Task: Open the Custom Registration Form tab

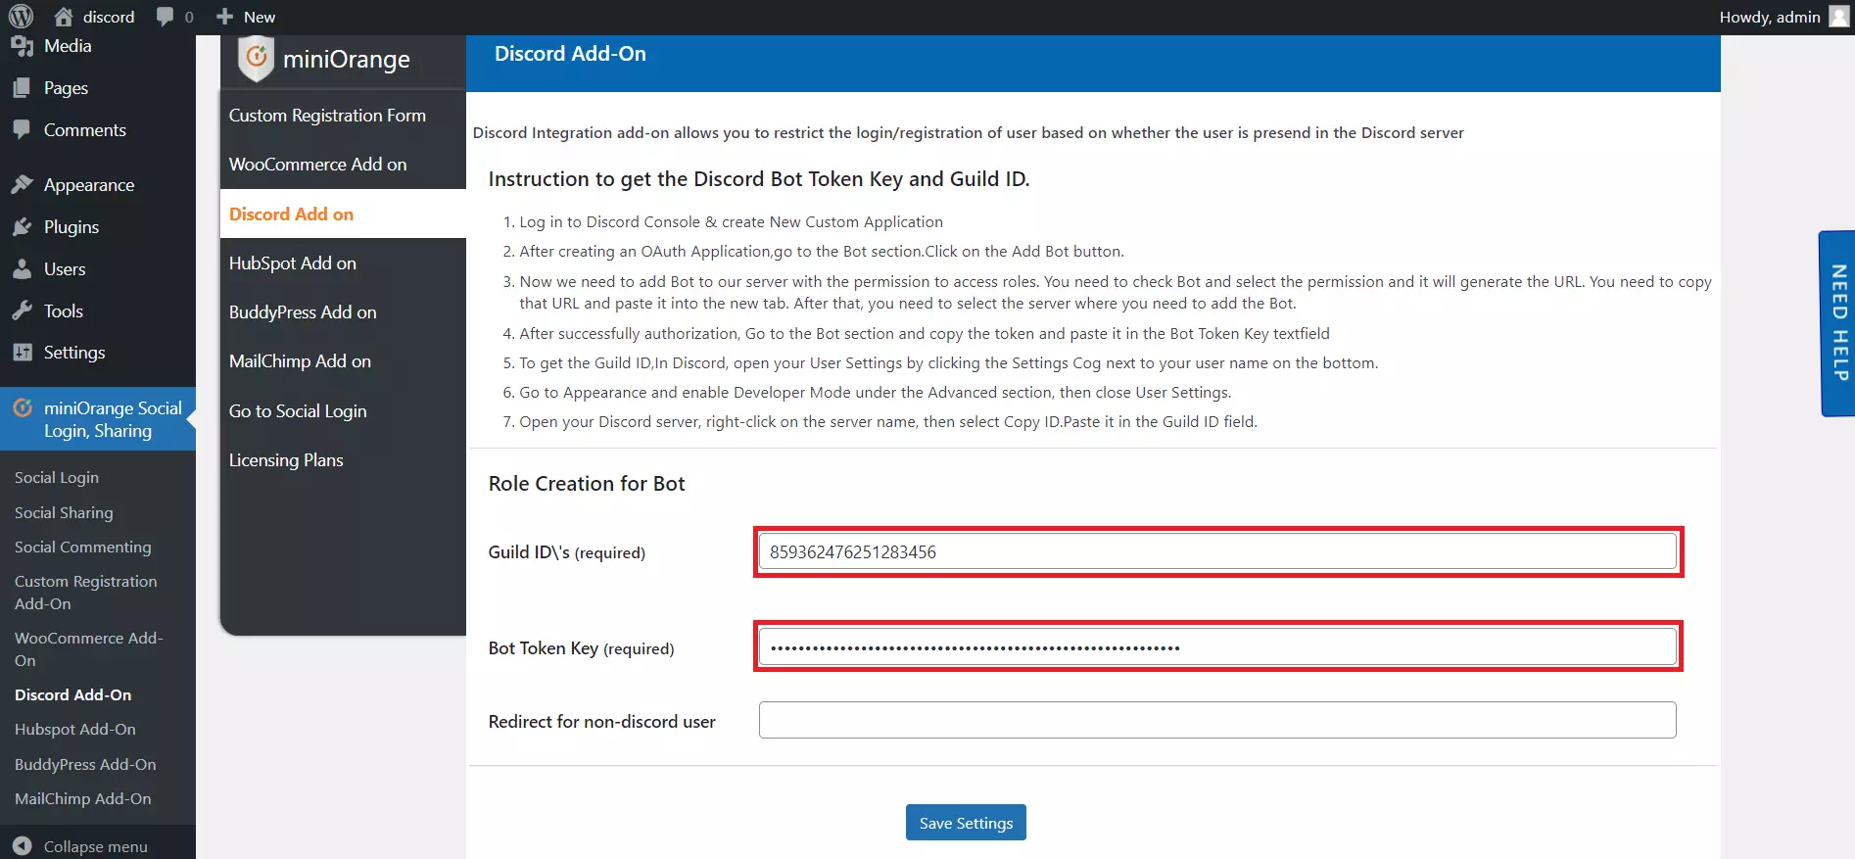Action: (343, 116)
